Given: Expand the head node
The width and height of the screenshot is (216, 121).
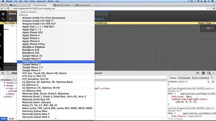Looking at the screenshot, I should click(4, 83).
